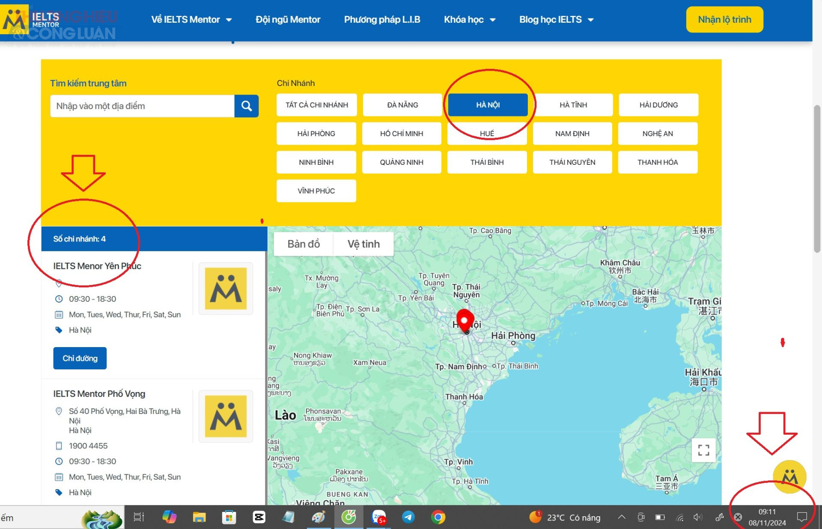Click the Nhập vào một địa điểm field

click(142, 106)
